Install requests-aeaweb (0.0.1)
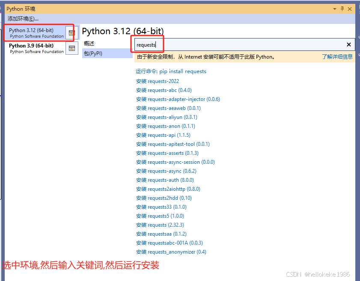The height and width of the screenshot is (281, 360). point(168,108)
